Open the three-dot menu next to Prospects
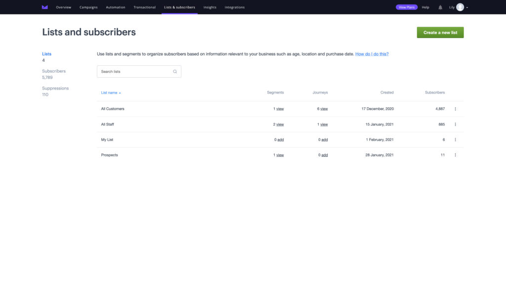The height and width of the screenshot is (285, 506). pyautogui.click(x=455, y=154)
